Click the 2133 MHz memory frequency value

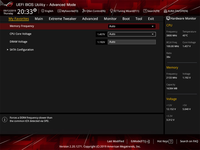click(172, 78)
